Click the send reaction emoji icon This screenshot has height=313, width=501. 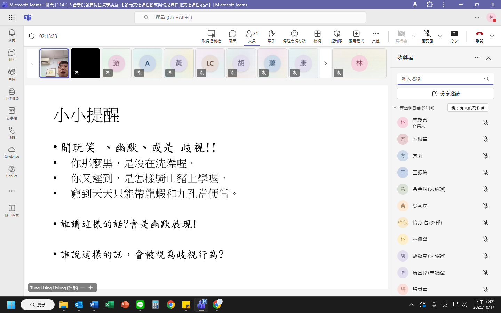tap(294, 36)
